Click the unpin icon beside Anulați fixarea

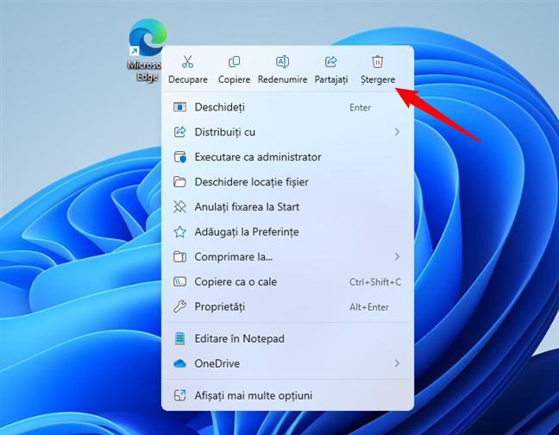[179, 207]
